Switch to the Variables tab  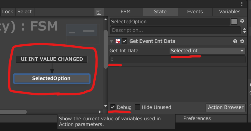click(230, 12)
